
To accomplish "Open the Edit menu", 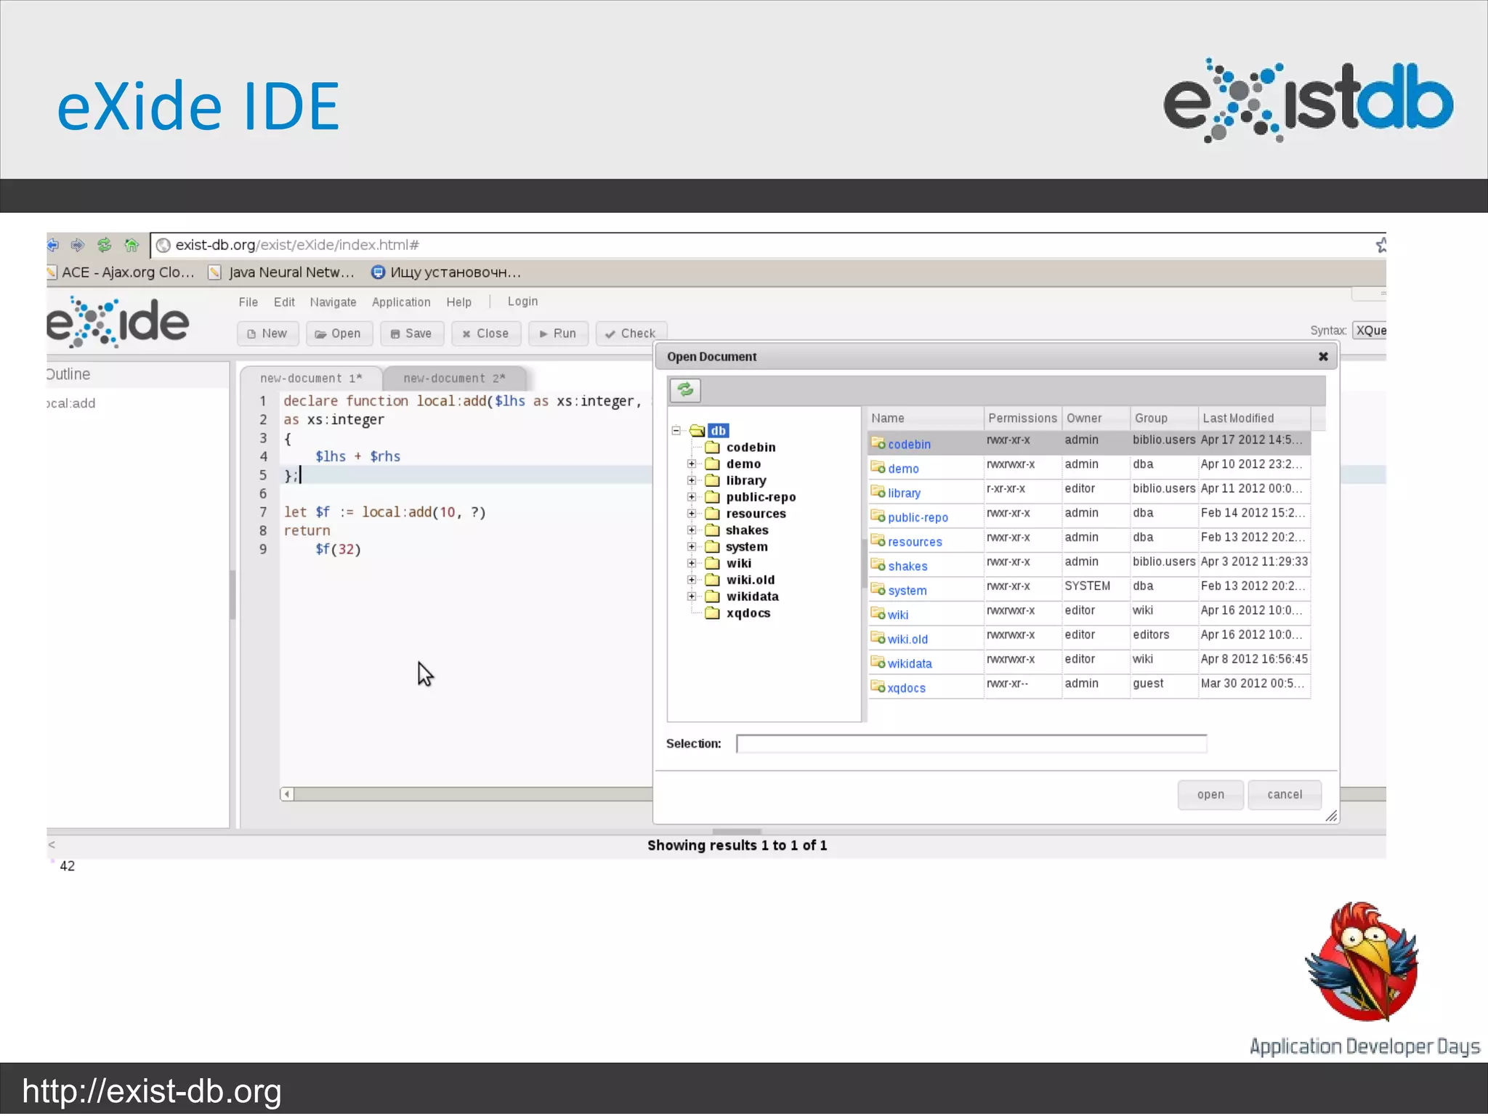I will click(x=284, y=302).
